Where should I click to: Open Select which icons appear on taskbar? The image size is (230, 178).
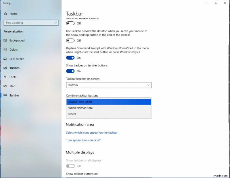click(92, 132)
